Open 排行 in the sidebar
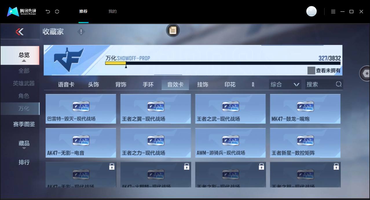This screenshot has width=370, height=200. pos(24,162)
